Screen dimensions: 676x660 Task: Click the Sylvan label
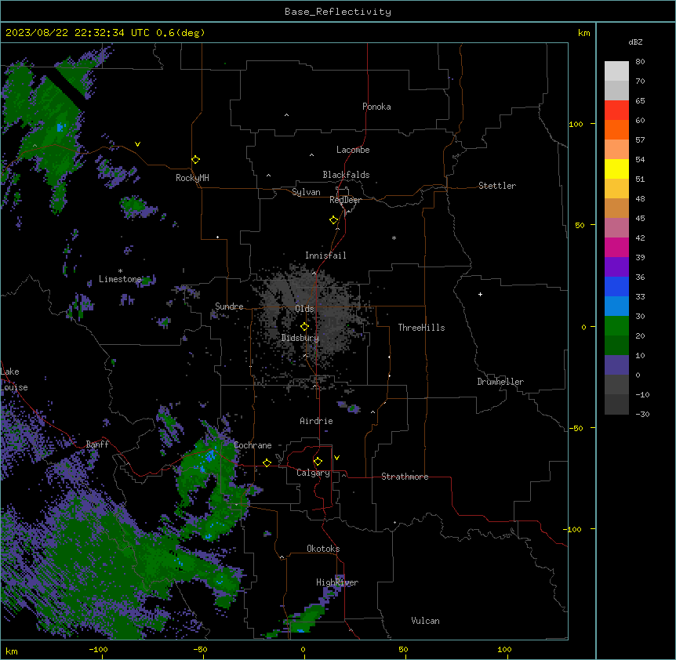(306, 192)
